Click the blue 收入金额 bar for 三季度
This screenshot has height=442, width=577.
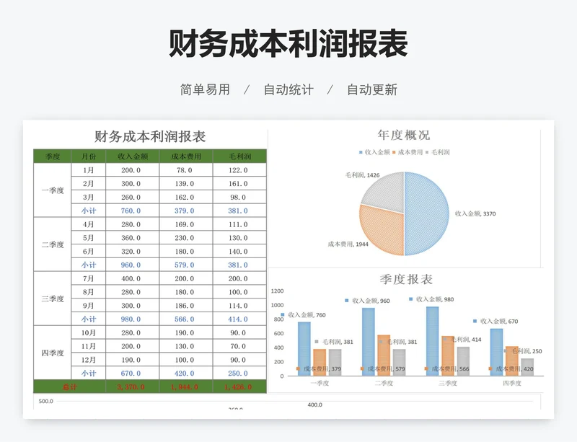point(432,341)
